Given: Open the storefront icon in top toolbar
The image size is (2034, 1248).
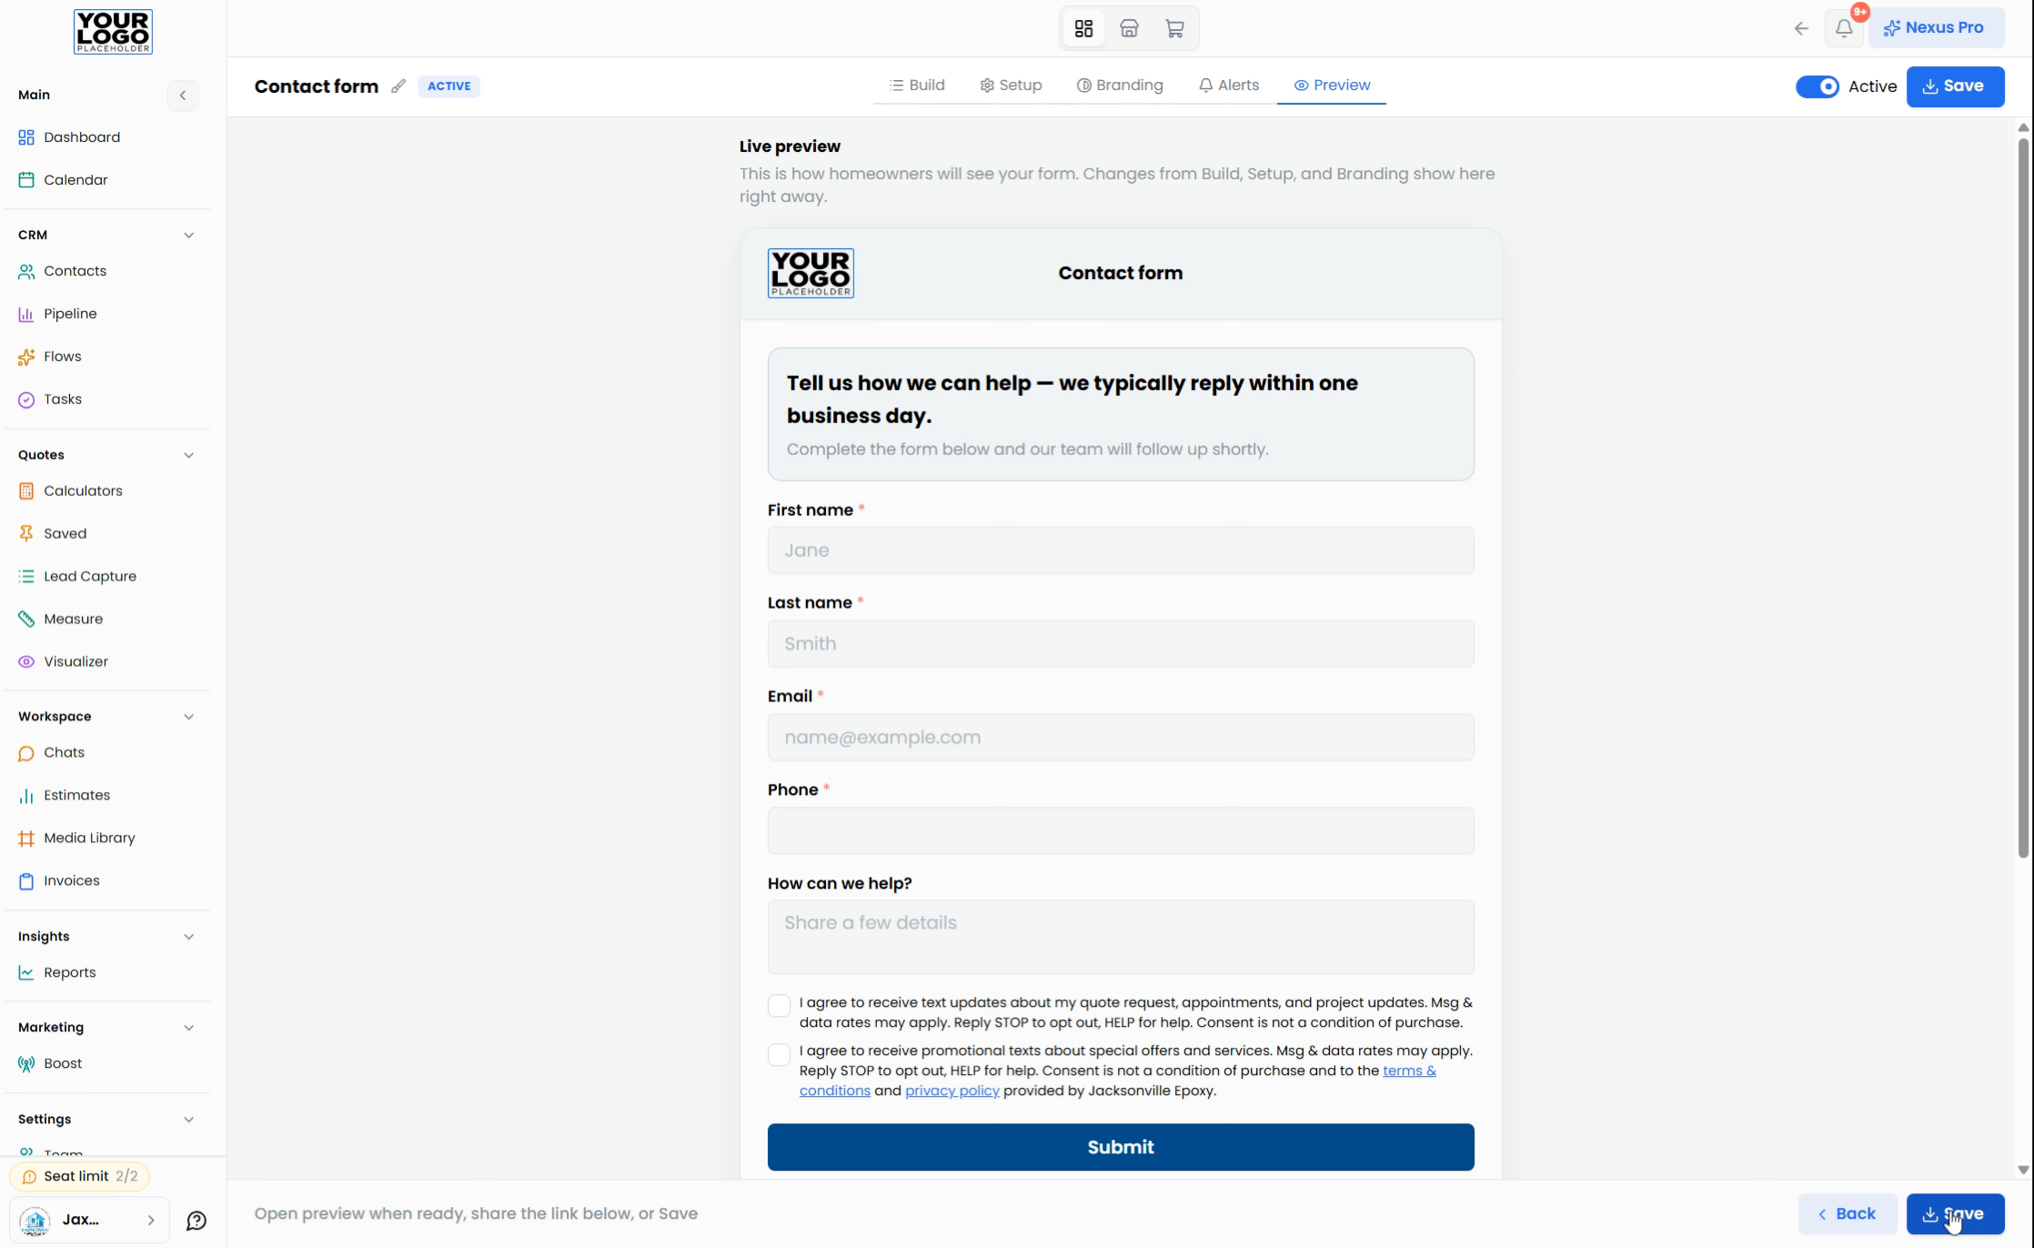Looking at the screenshot, I should pos(1129,28).
